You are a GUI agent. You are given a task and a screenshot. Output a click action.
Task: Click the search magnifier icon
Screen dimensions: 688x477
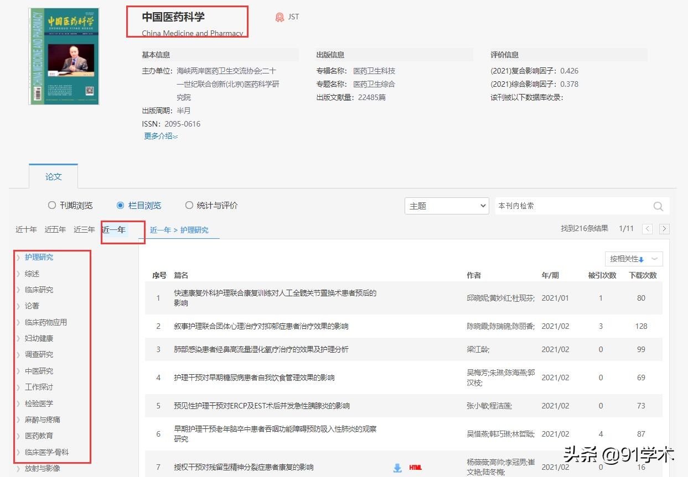[658, 206]
